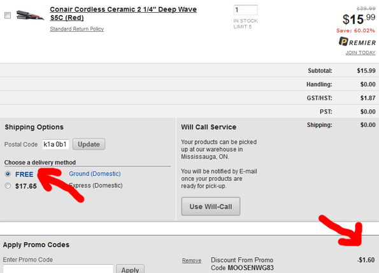Screen dimensions: 379x273
Task: Click the IN STOCK LIMIT 5 notice
Action: coord(246,23)
